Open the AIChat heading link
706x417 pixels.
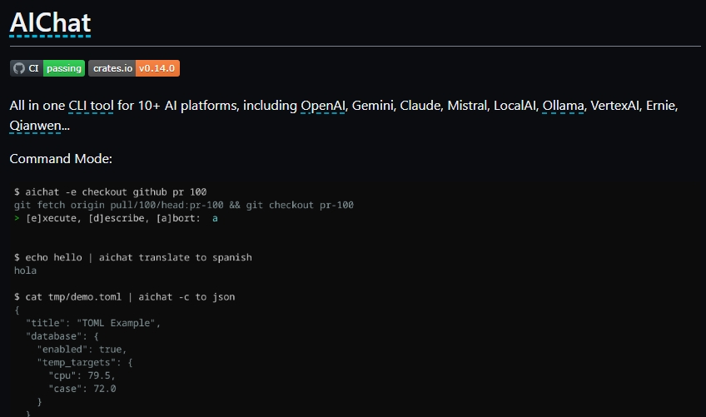(50, 22)
